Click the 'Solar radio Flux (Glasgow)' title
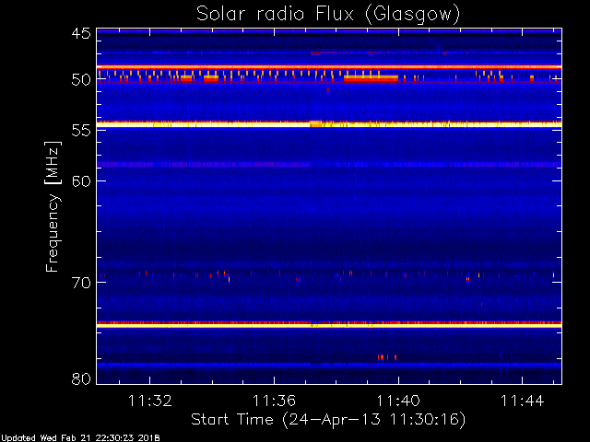 point(328,15)
